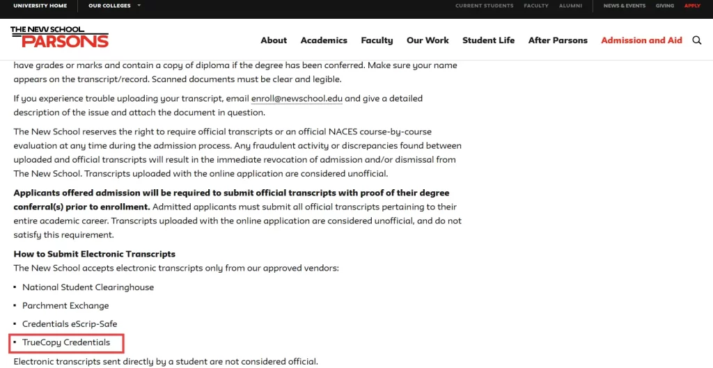The width and height of the screenshot is (713, 368).
Task: Click the red Apply link
Action: [692, 6]
